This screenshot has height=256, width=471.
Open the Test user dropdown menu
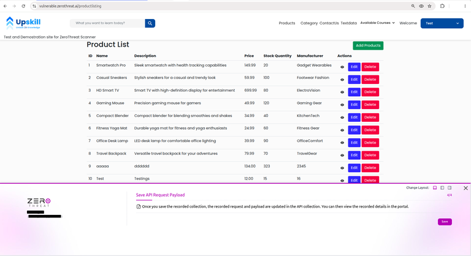tap(442, 23)
